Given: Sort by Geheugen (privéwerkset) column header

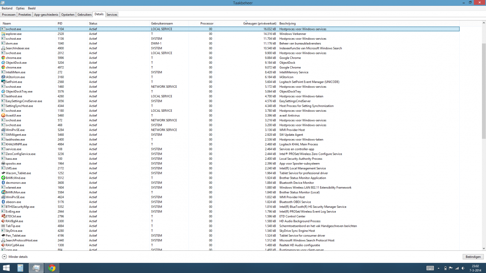Looking at the screenshot, I should pos(246,23).
